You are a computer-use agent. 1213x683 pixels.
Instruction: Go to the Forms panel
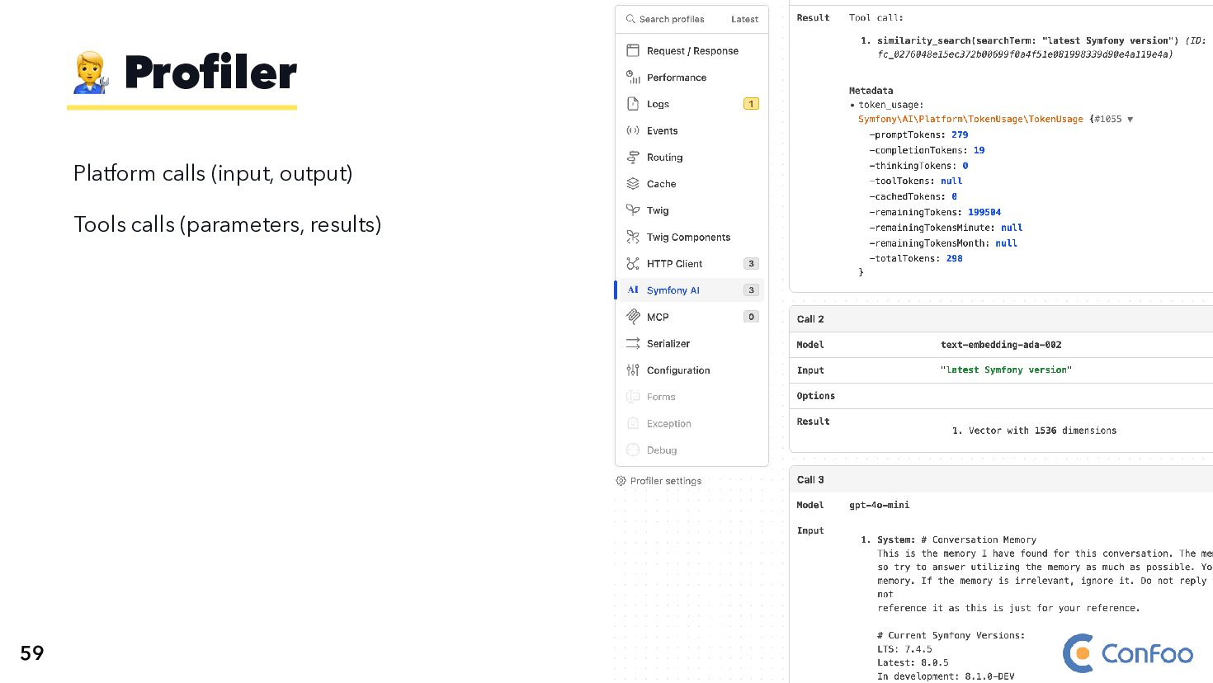691,397
